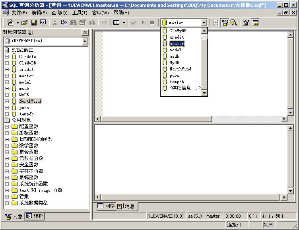Open the 窗口(W) menu
This screenshot has height=230, width=299.
pyautogui.click(x=100, y=13)
